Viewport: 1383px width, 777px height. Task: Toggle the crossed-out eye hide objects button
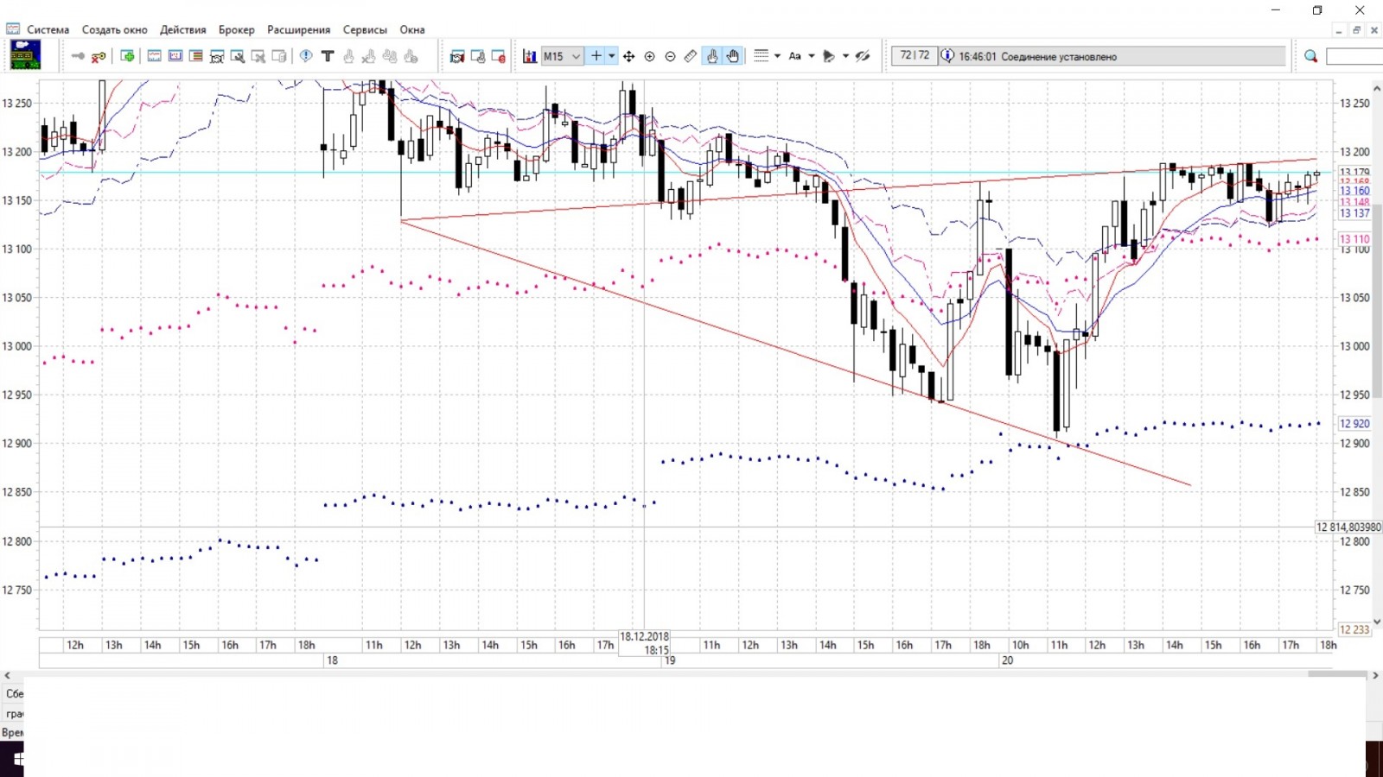coord(863,56)
